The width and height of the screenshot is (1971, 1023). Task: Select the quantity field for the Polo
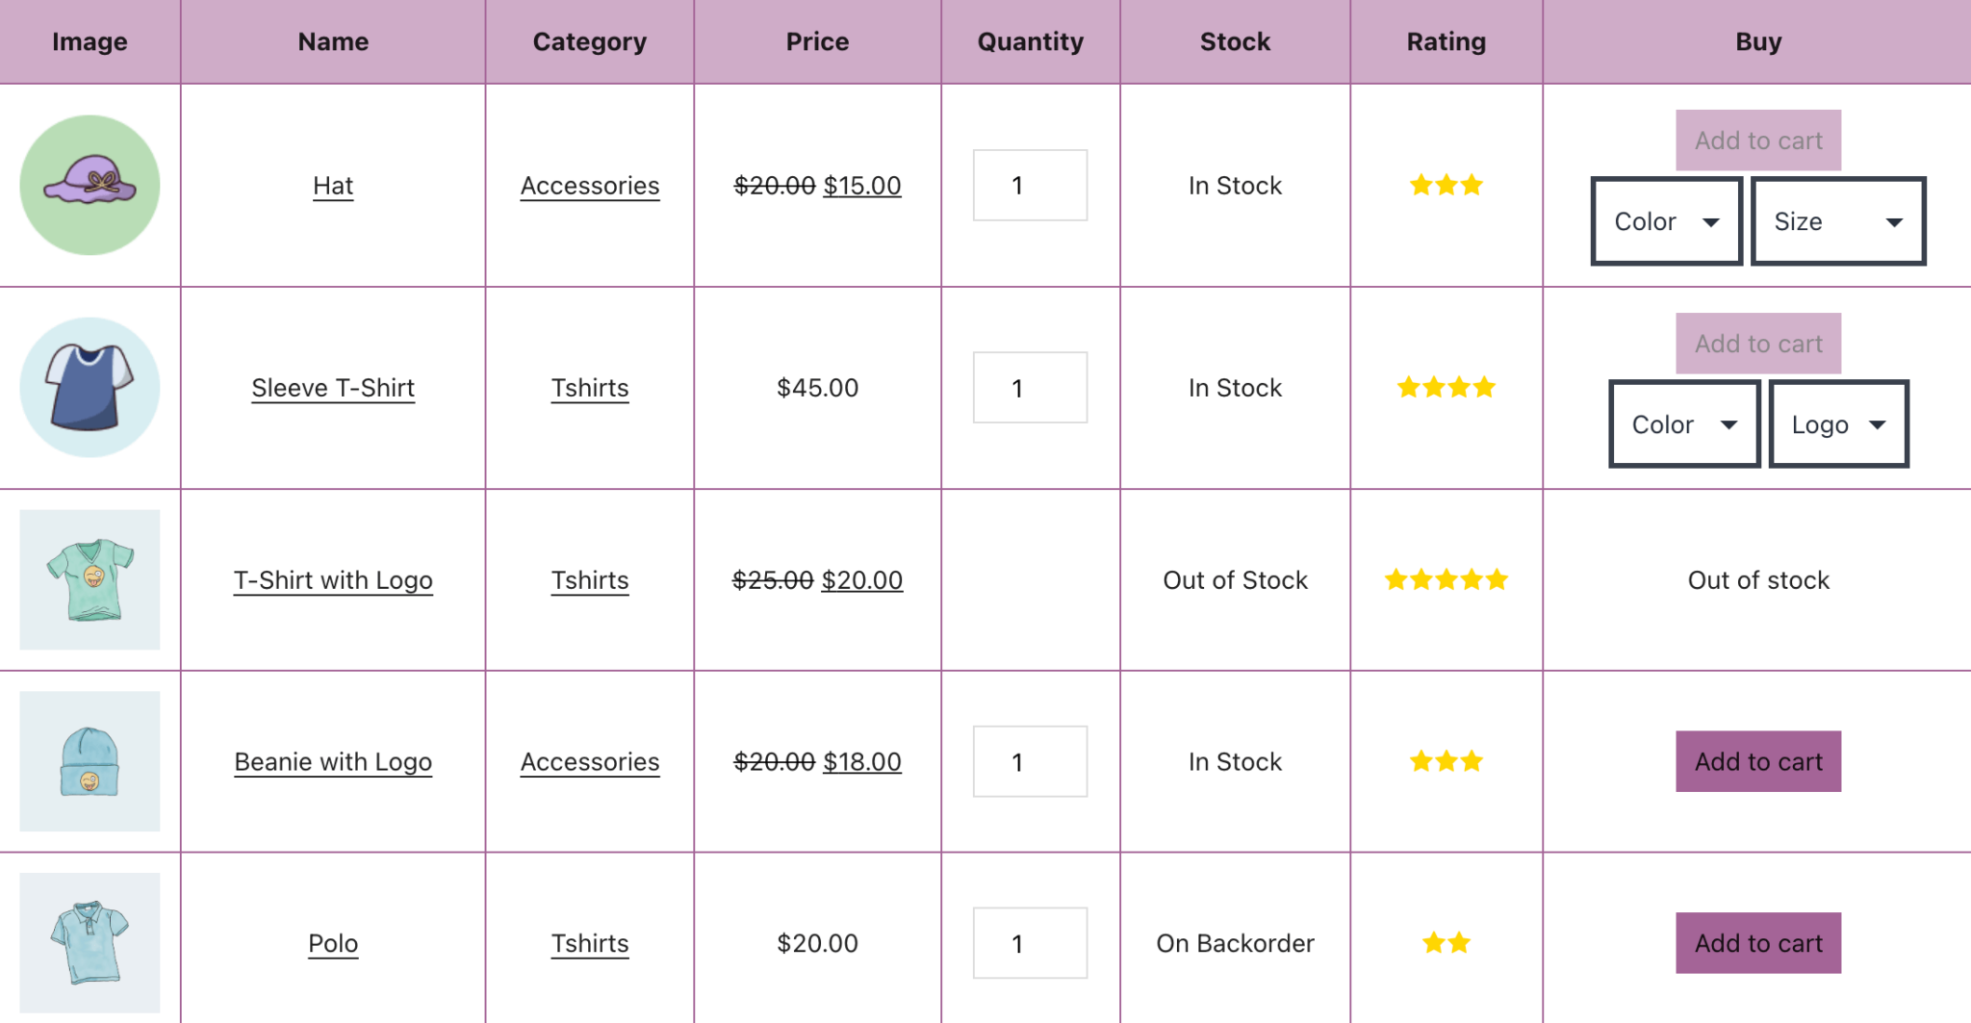(1030, 943)
